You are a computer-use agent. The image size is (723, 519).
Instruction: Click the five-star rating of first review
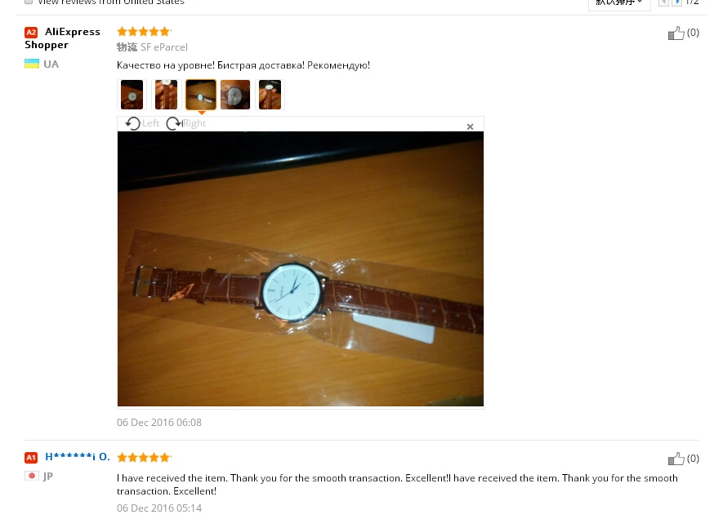tap(144, 31)
